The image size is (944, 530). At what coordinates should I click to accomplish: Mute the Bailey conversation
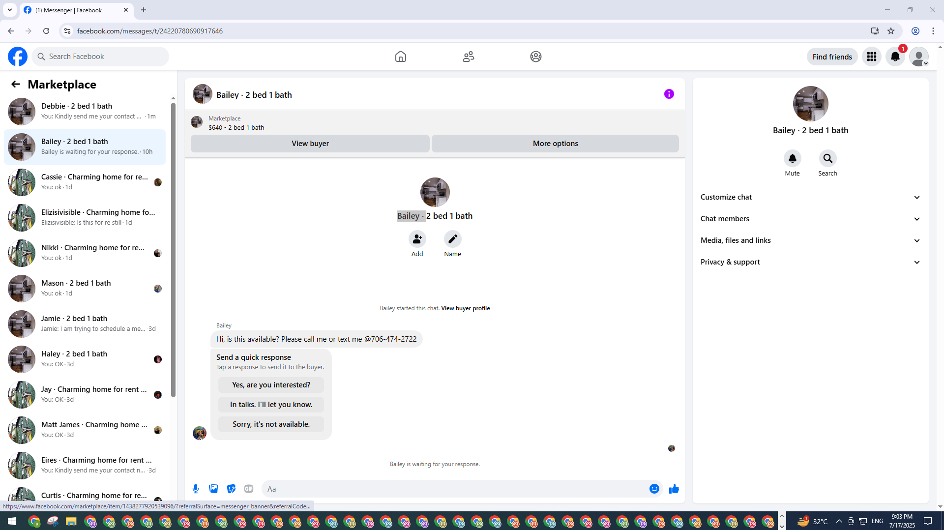793,158
